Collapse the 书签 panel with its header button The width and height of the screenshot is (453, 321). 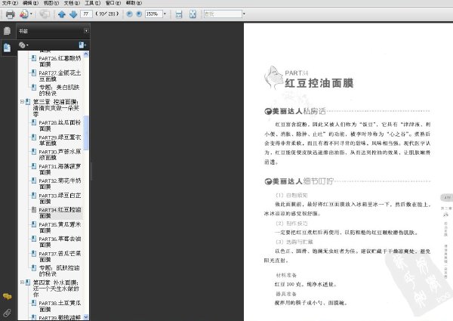pyautogui.click(x=86, y=31)
